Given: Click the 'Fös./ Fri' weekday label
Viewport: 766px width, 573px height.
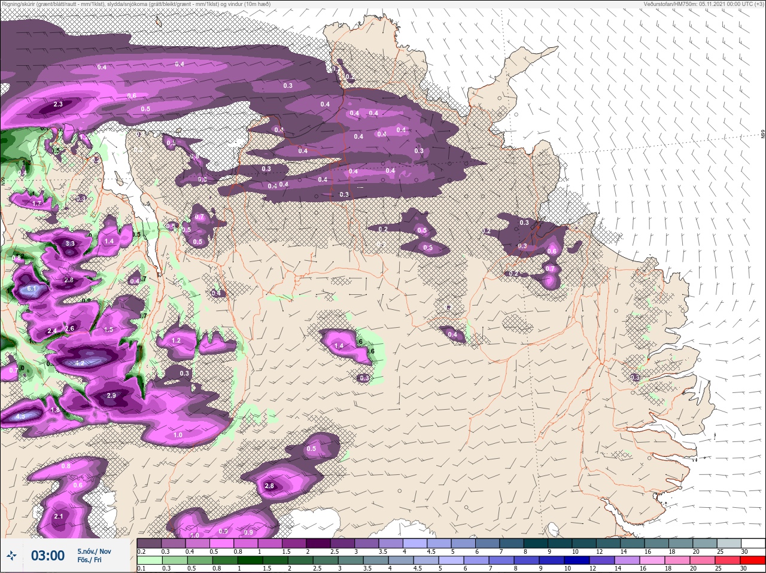Looking at the screenshot, I should 89,560.
